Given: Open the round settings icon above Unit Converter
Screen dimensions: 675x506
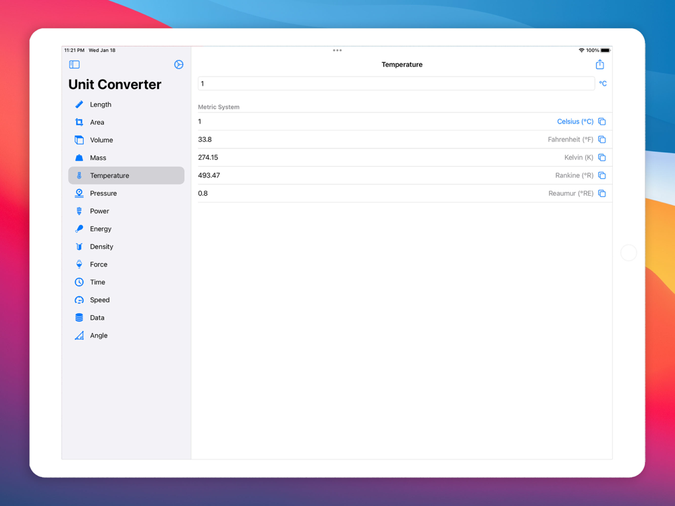Looking at the screenshot, I should click(x=179, y=65).
